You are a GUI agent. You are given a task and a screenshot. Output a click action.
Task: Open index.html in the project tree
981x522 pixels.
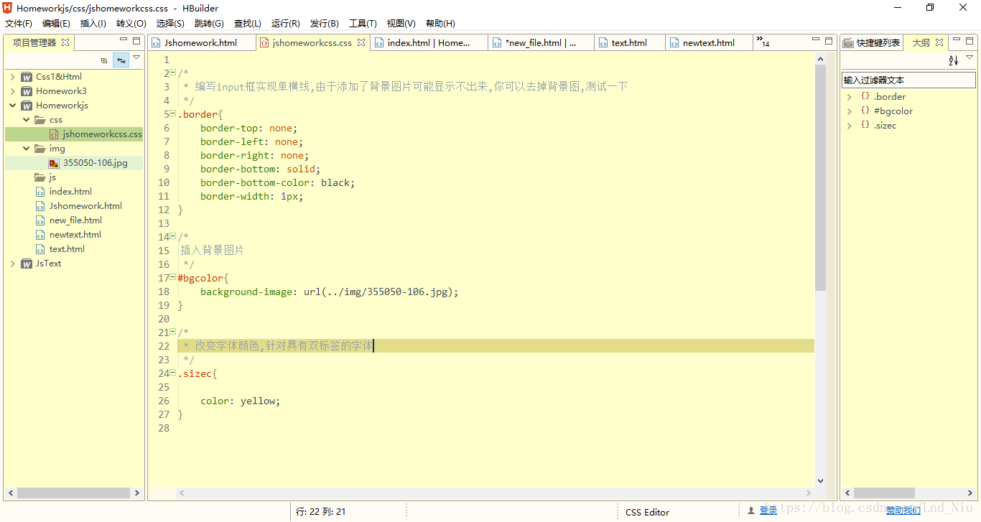[x=70, y=192]
